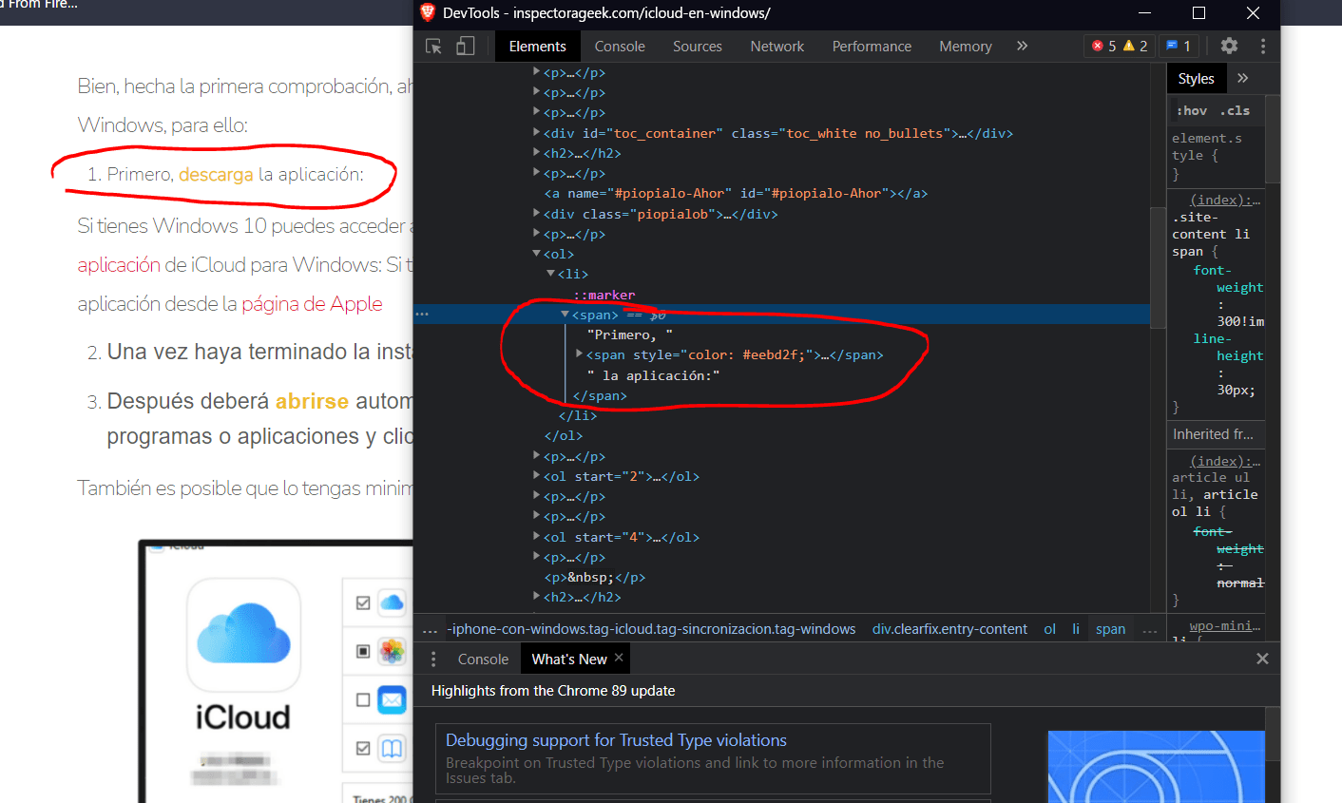This screenshot has height=803, width=1342.
Task: Toggle the device toolbar icon
Action: tap(466, 46)
